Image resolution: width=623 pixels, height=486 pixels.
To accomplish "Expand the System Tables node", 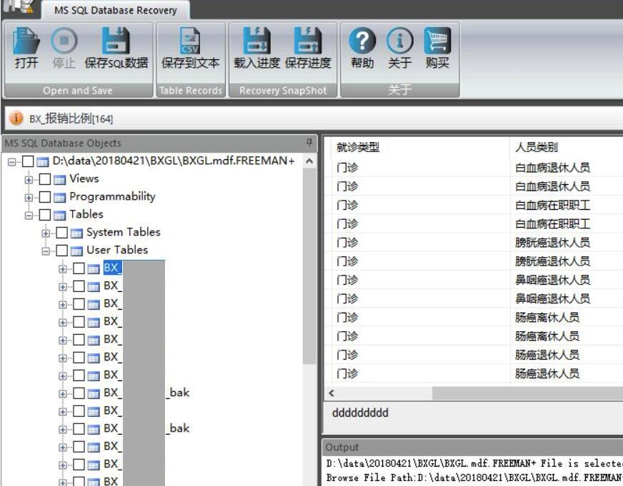I will pyautogui.click(x=46, y=233).
